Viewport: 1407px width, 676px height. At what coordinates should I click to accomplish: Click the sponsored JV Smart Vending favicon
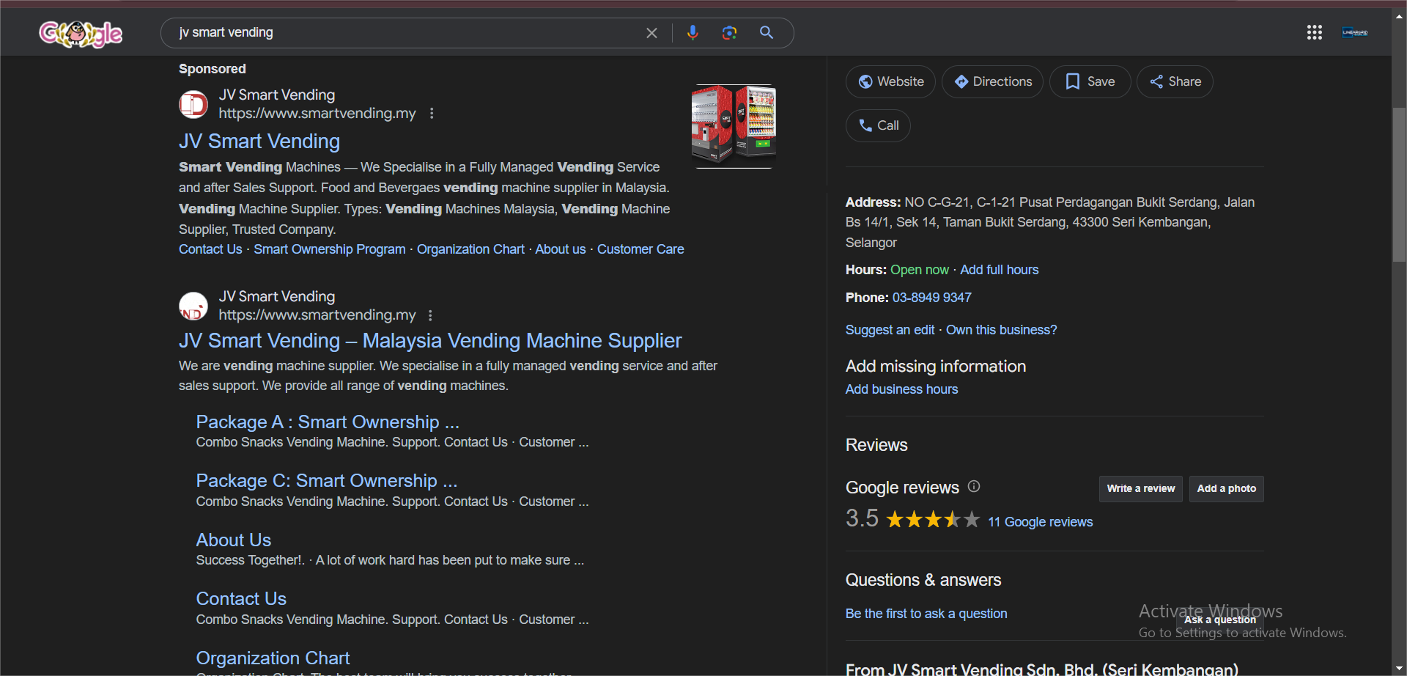[193, 104]
